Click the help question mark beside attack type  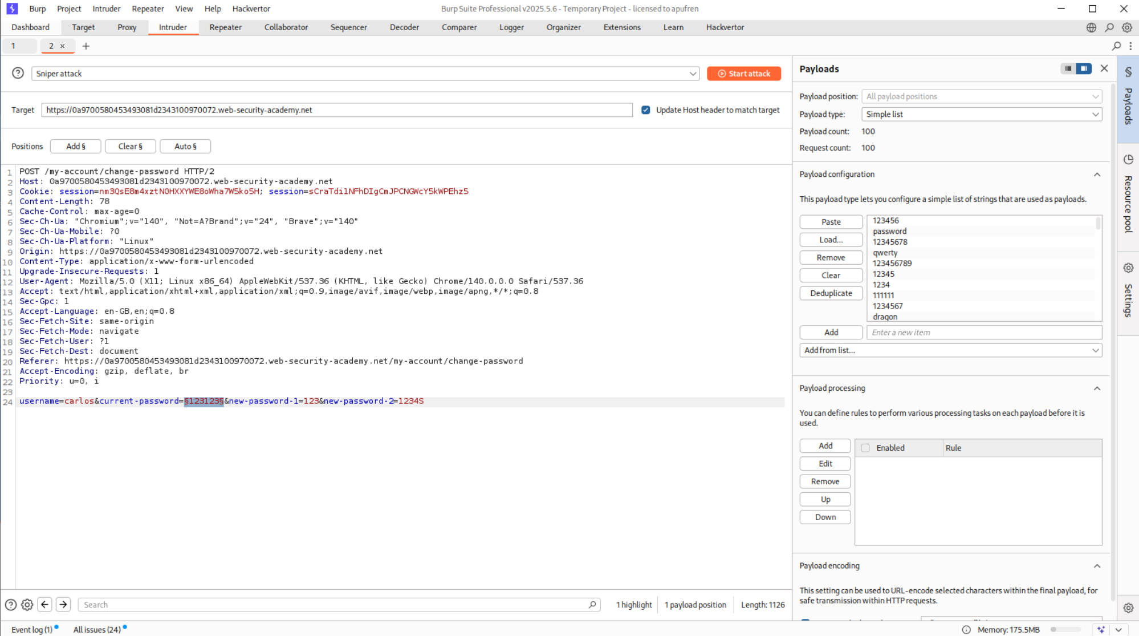18,73
